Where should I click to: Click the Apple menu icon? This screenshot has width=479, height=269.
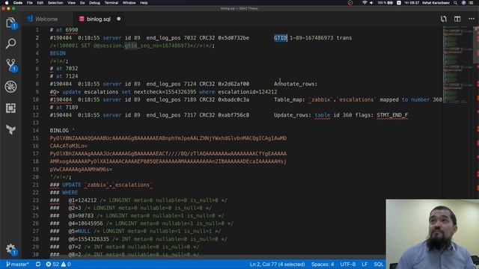pyautogui.click(x=7, y=3)
